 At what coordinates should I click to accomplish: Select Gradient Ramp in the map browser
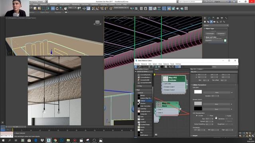[x=144, y=124]
